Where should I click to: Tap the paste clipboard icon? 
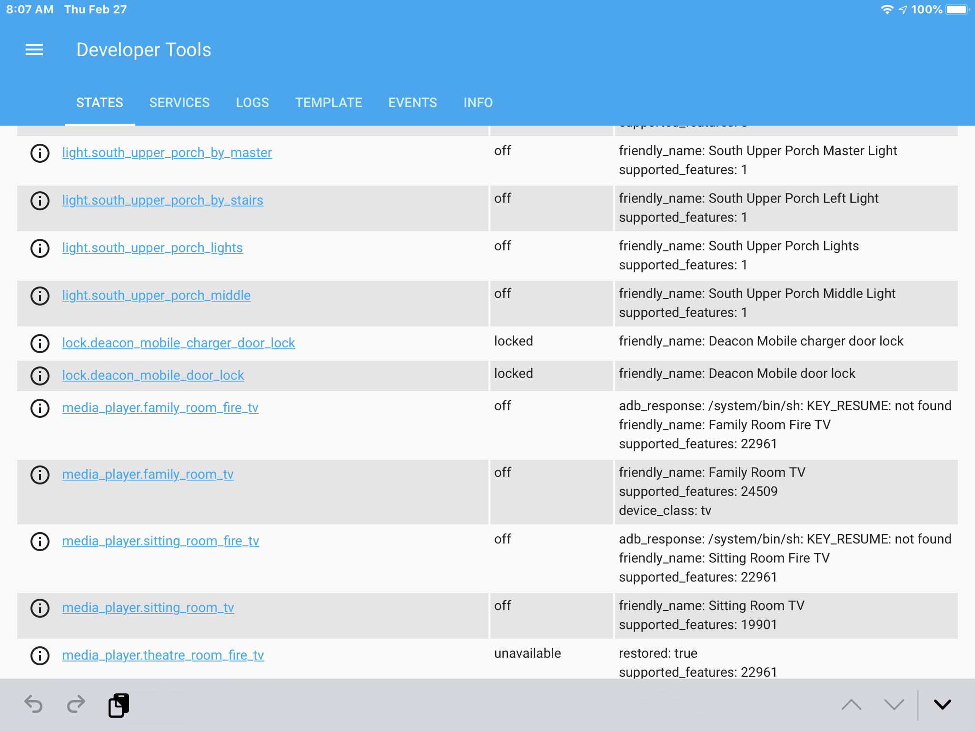click(x=119, y=705)
